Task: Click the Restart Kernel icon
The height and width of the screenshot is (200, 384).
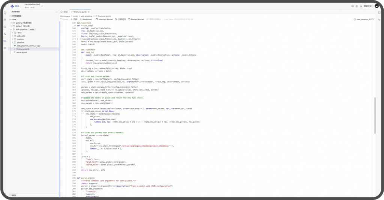Action: tap(129, 19)
